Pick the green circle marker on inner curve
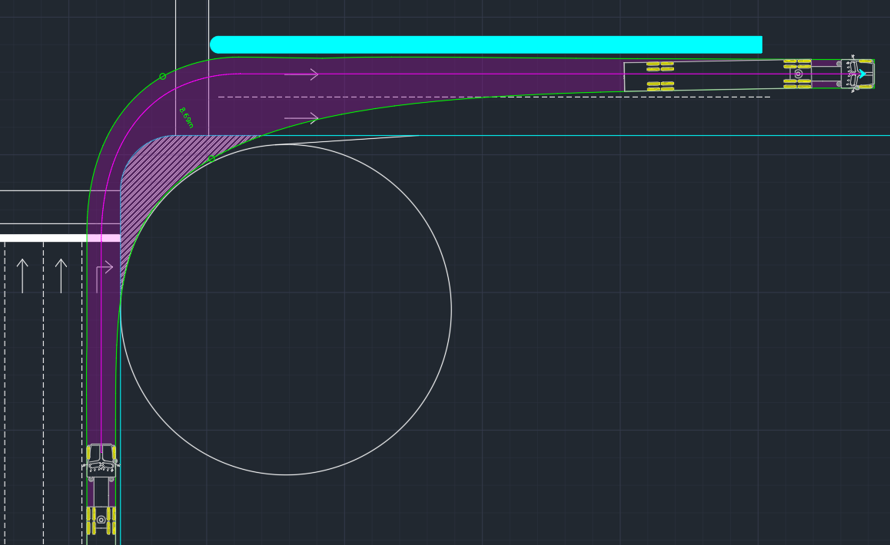Image resolution: width=890 pixels, height=545 pixels. 211,159
